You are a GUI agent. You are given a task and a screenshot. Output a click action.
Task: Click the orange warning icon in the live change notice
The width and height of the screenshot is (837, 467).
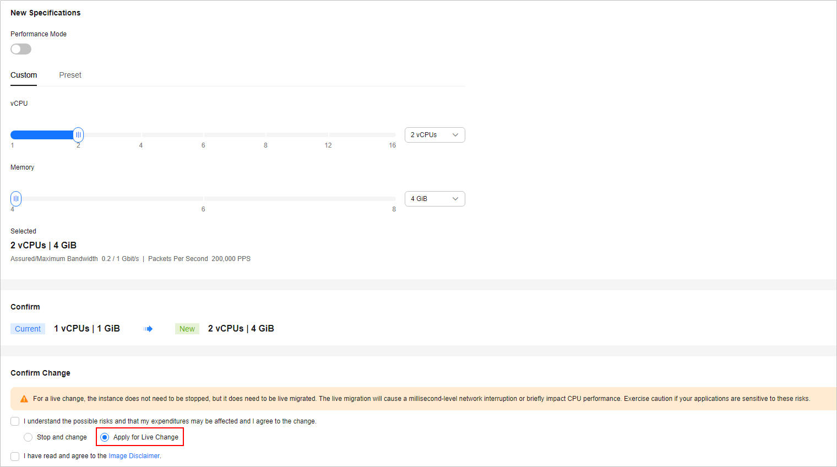[x=24, y=399]
